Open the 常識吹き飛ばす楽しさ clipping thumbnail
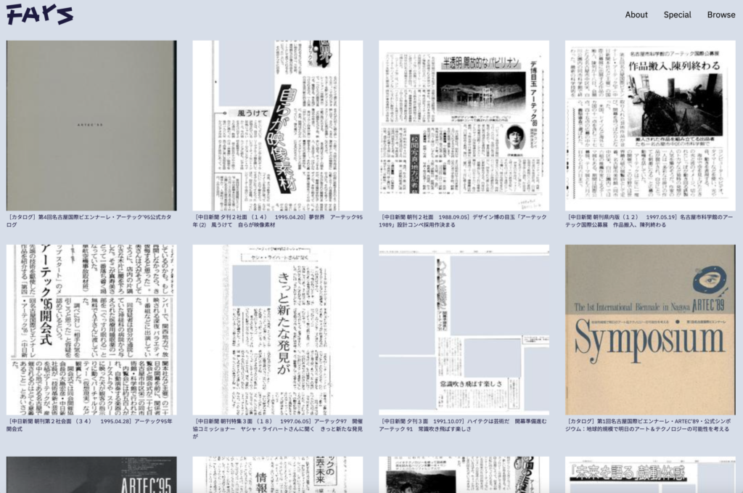This screenshot has height=493, width=743. pos(464,329)
